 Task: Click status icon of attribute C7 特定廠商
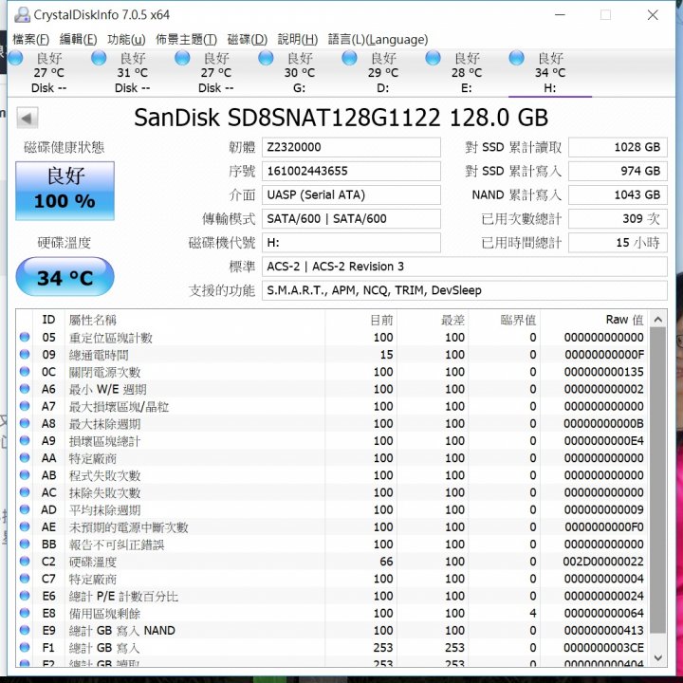(25, 579)
